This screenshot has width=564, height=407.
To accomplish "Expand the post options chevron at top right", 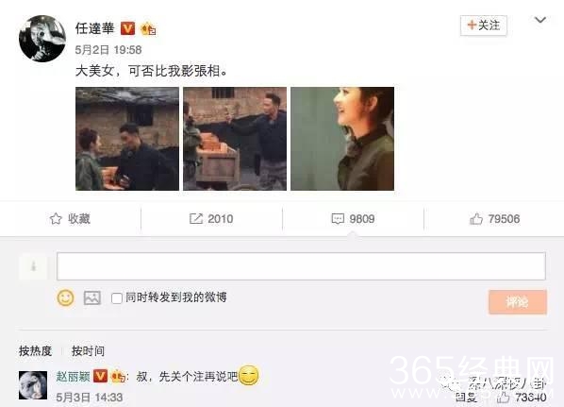I will 540,20.
